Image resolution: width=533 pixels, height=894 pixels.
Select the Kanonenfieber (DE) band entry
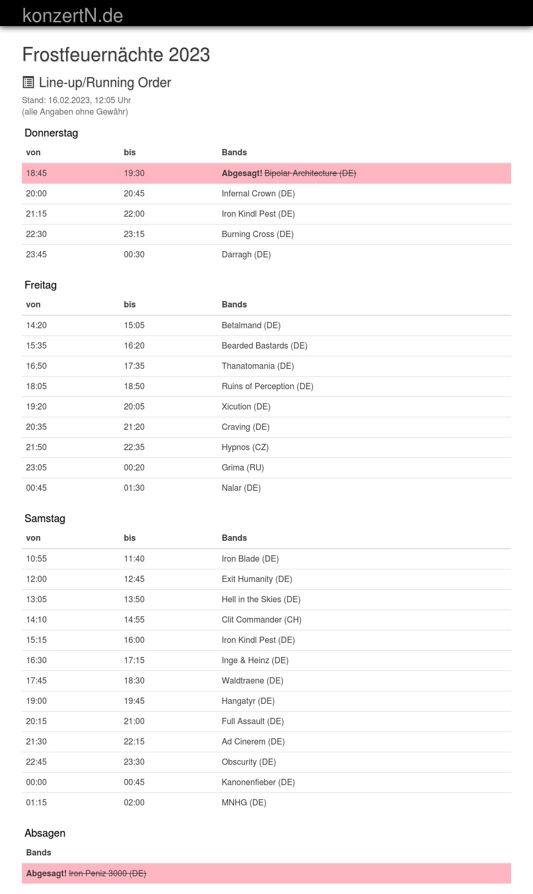(x=258, y=782)
